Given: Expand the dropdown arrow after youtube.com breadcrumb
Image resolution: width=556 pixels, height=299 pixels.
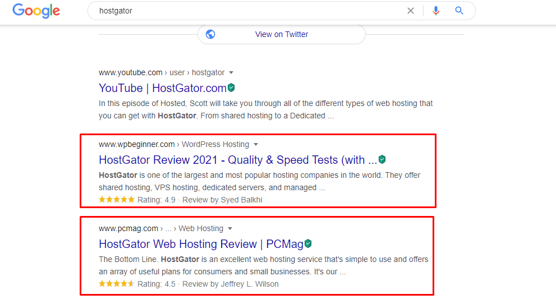Looking at the screenshot, I should point(231,73).
